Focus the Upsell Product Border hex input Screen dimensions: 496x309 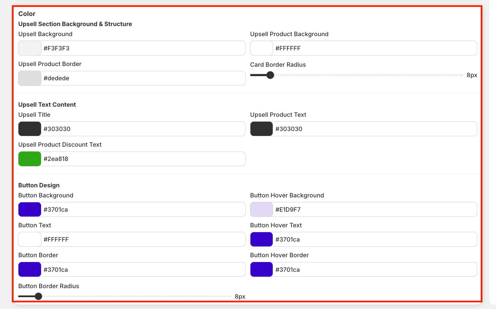pos(143,78)
